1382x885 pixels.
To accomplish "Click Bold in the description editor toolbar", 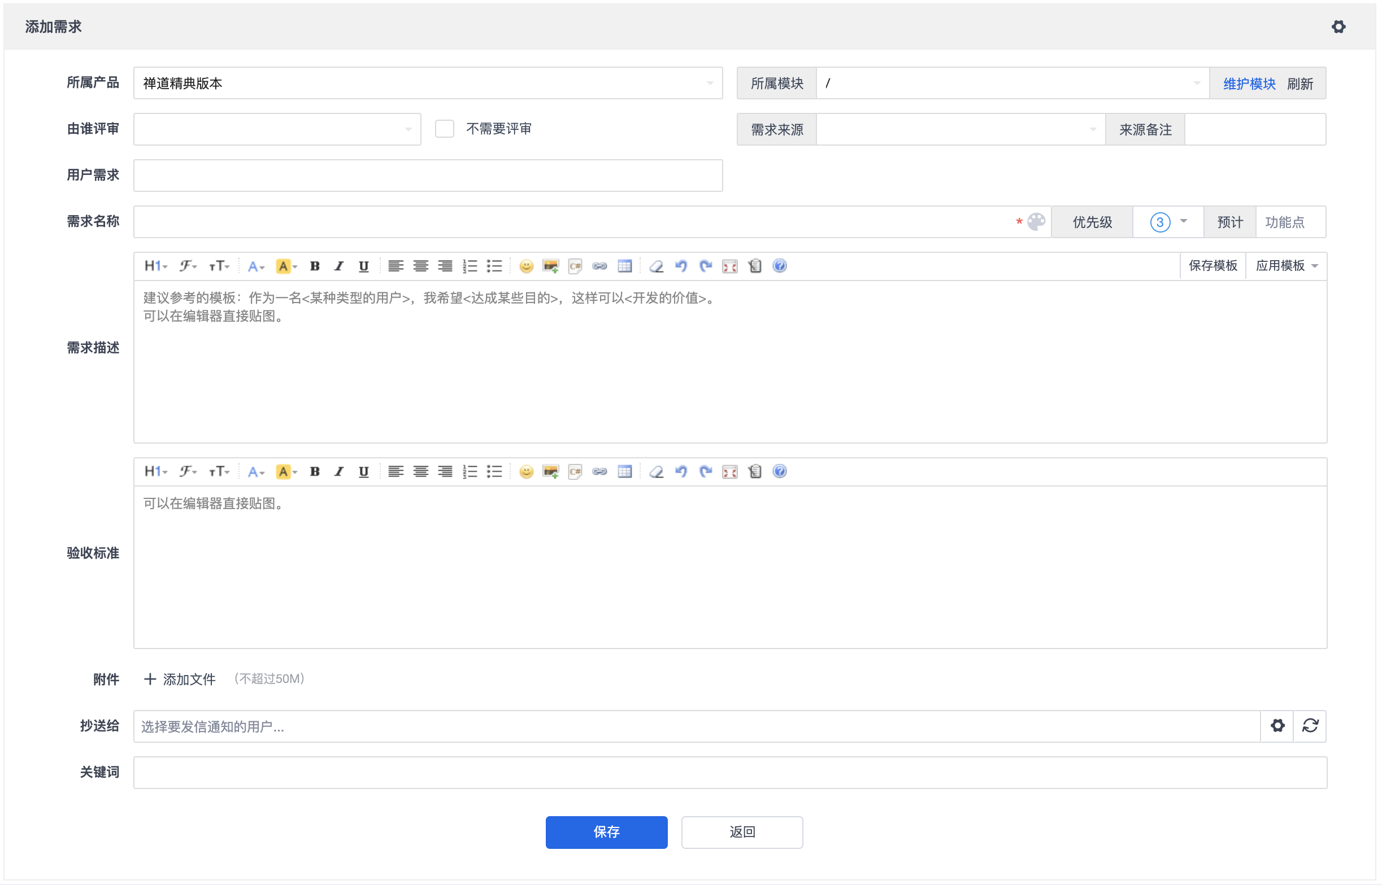I will tap(315, 266).
